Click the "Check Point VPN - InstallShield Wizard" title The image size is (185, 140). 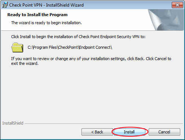(x=46, y=5)
